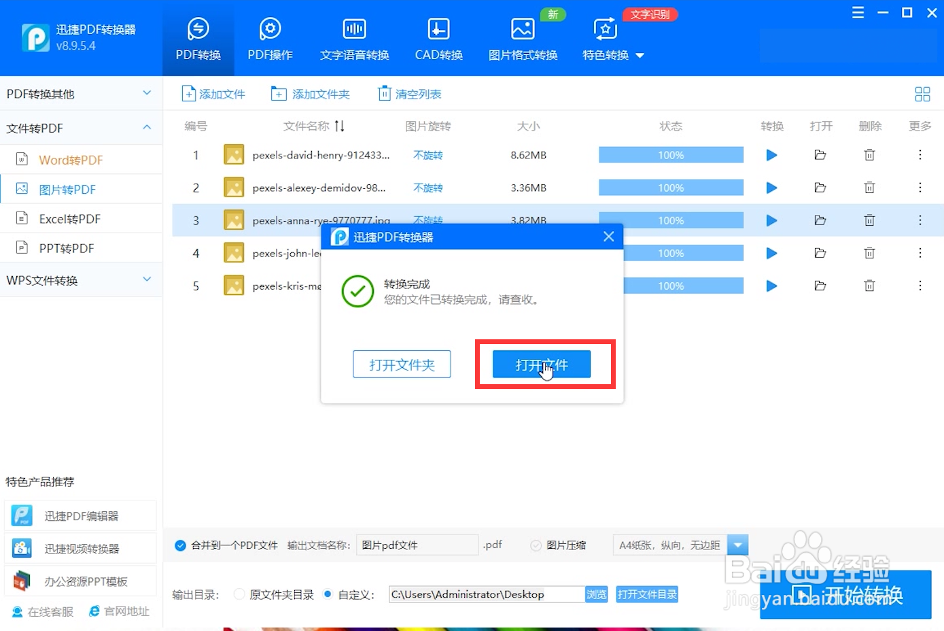The width and height of the screenshot is (944, 631).
Task: Start conversion for row 3 file
Action: 771,220
